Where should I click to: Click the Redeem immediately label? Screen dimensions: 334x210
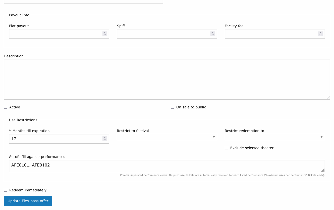tap(28, 190)
